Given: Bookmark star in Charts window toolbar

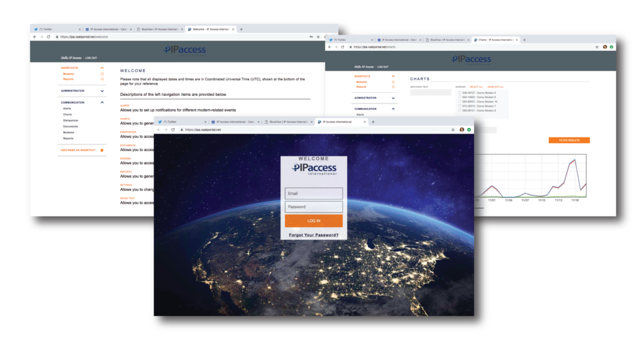Looking at the screenshot, I should (597, 47).
